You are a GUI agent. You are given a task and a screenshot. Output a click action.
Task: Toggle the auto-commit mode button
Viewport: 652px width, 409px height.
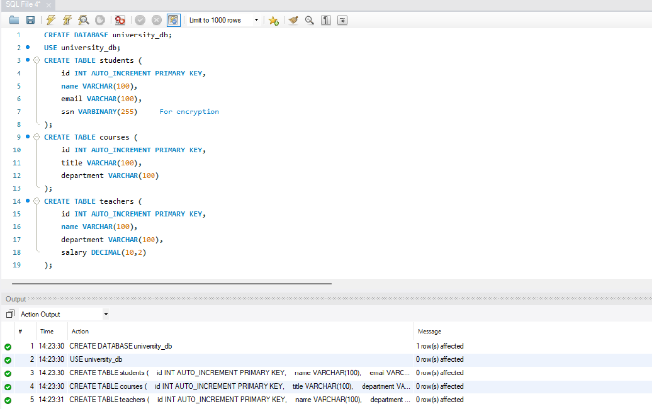pyautogui.click(x=173, y=20)
